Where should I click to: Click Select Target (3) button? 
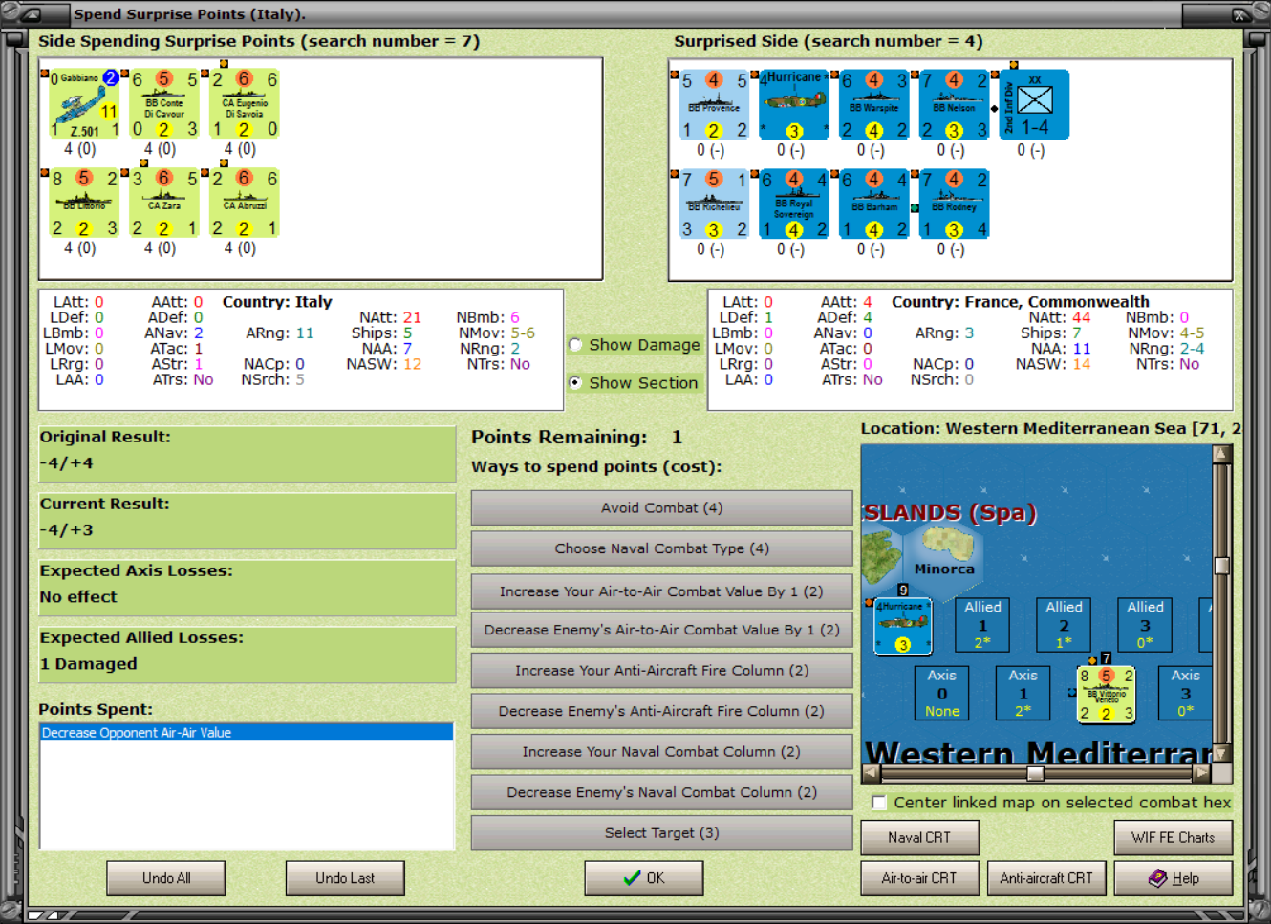point(661,833)
